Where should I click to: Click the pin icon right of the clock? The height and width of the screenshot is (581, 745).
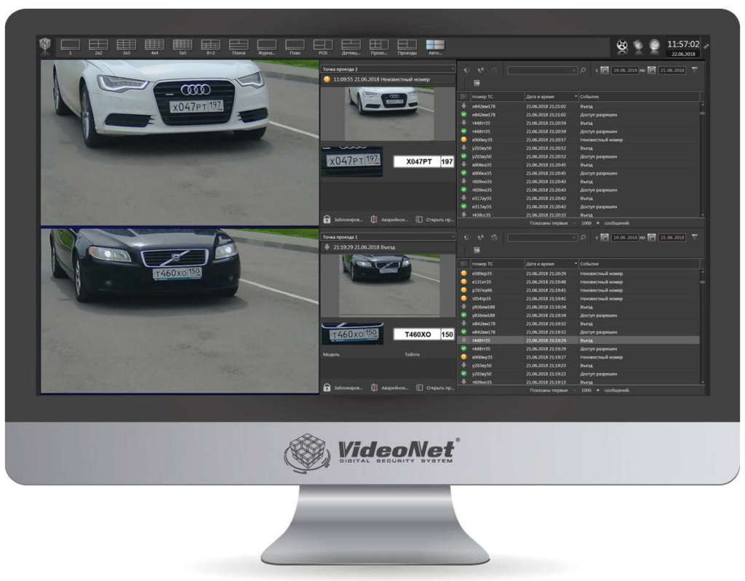706,46
